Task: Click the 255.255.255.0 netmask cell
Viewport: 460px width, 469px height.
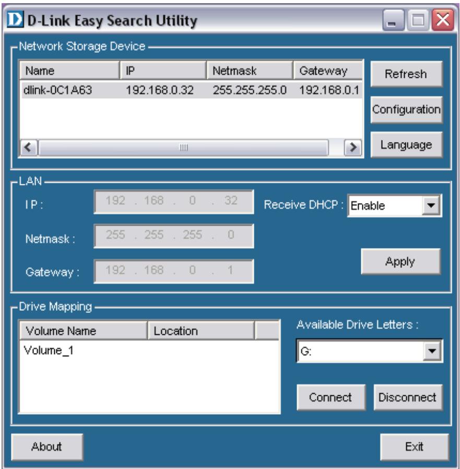Action: [250, 90]
